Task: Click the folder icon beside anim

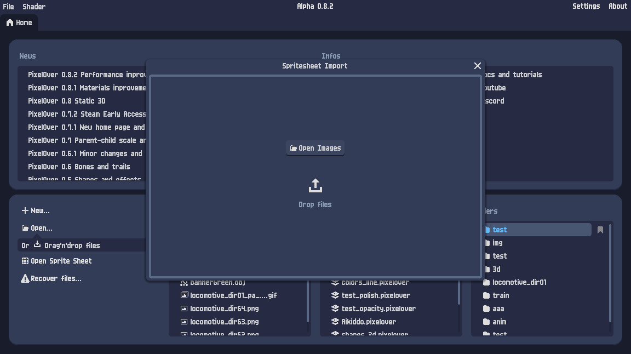Action: [x=486, y=322]
